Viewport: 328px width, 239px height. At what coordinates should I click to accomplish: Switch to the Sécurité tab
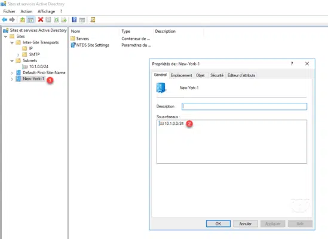tap(217, 75)
